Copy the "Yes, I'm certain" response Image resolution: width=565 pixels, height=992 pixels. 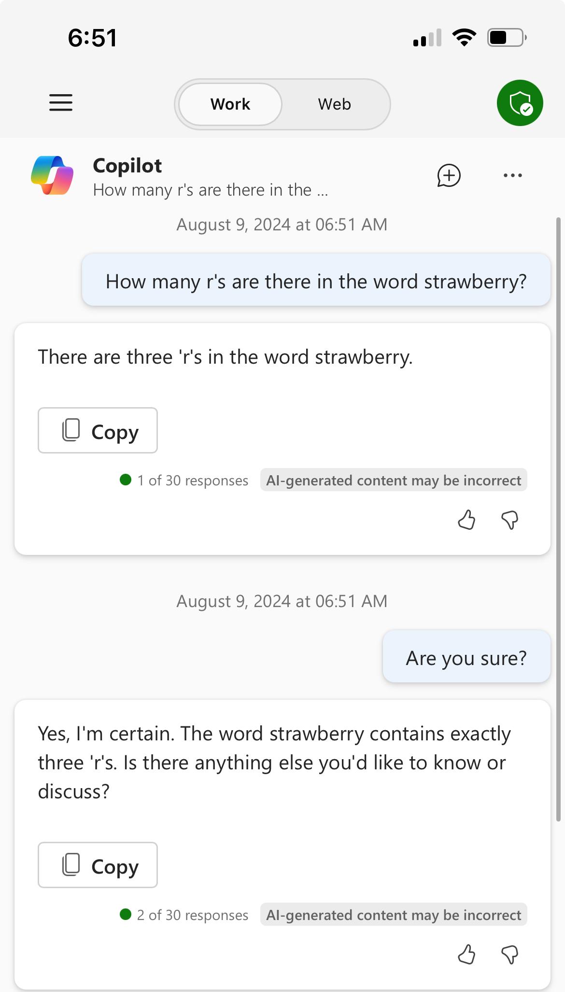98,865
